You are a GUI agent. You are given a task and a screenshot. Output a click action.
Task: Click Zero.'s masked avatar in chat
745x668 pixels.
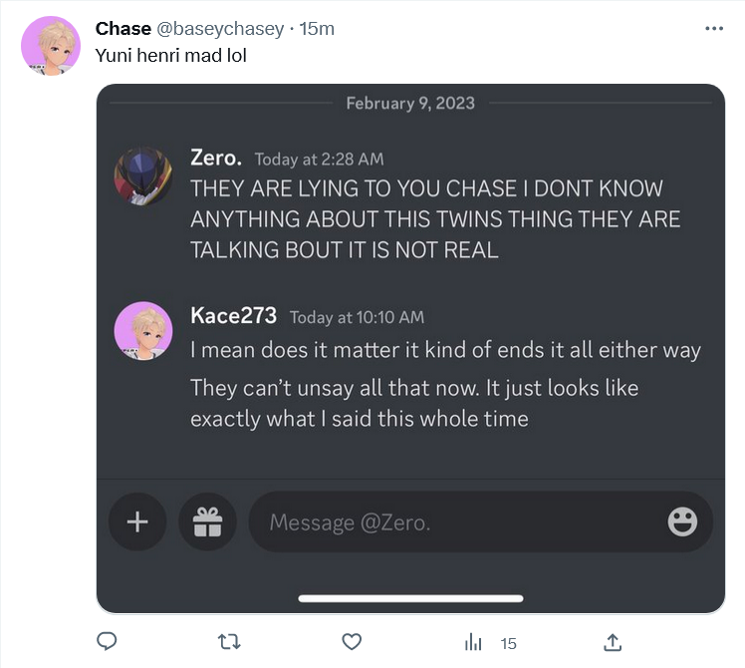coord(143,176)
